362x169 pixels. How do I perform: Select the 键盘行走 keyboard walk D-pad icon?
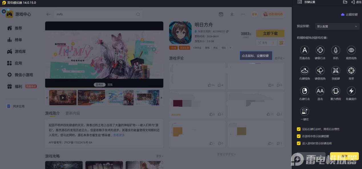point(320,50)
